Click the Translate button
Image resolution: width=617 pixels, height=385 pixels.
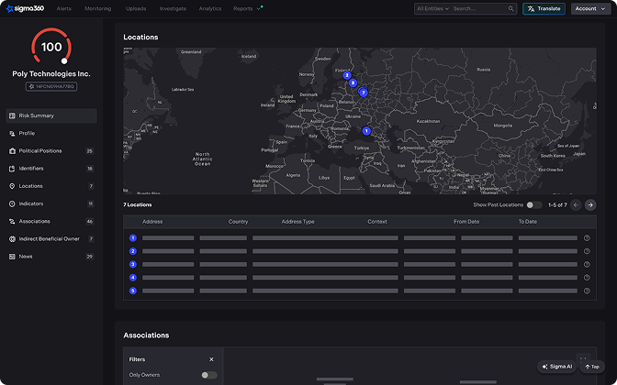[x=544, y=8]
